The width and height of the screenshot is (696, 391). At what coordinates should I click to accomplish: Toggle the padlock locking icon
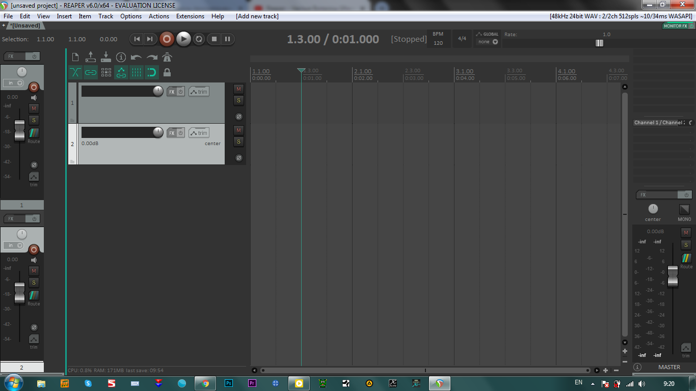[167, 72]
